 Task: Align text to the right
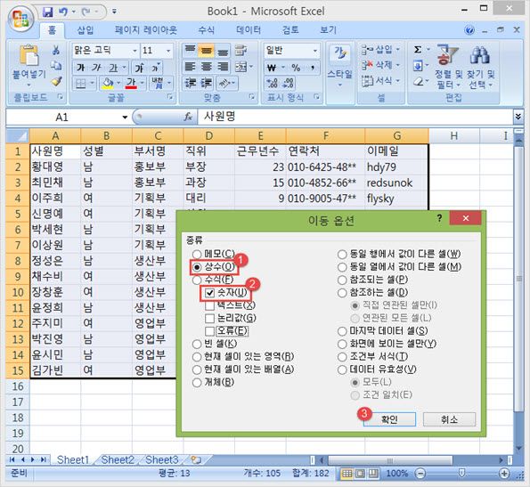223,67
